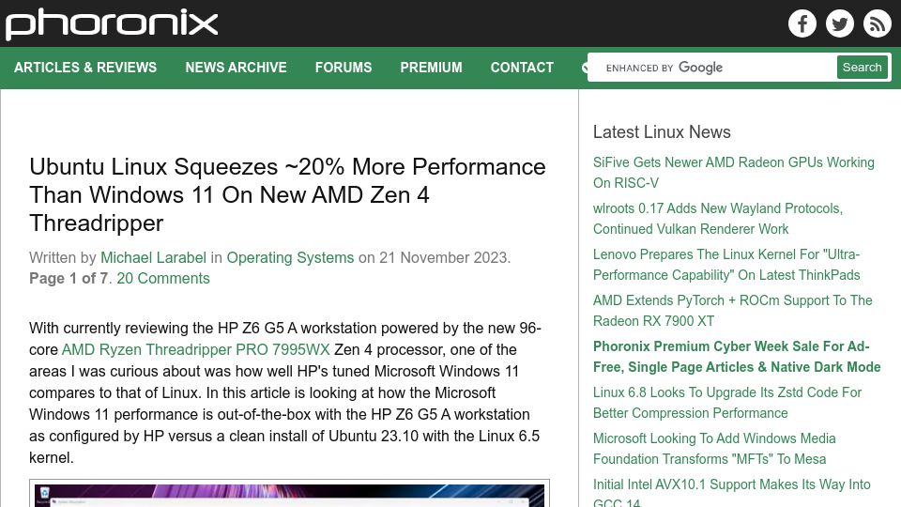Open Linux 6.8 Zstd code news
Image resolution: width=901 pixels, height=507 pixels.
[x=727, y=403]
